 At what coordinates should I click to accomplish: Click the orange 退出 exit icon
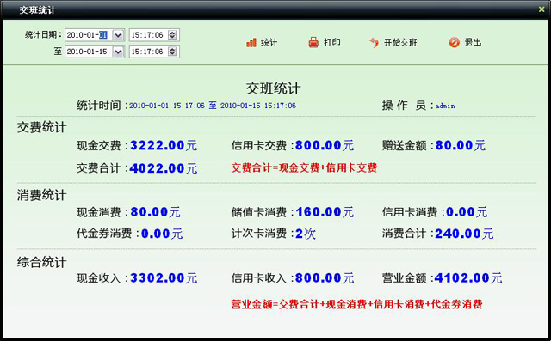(454, 42)
